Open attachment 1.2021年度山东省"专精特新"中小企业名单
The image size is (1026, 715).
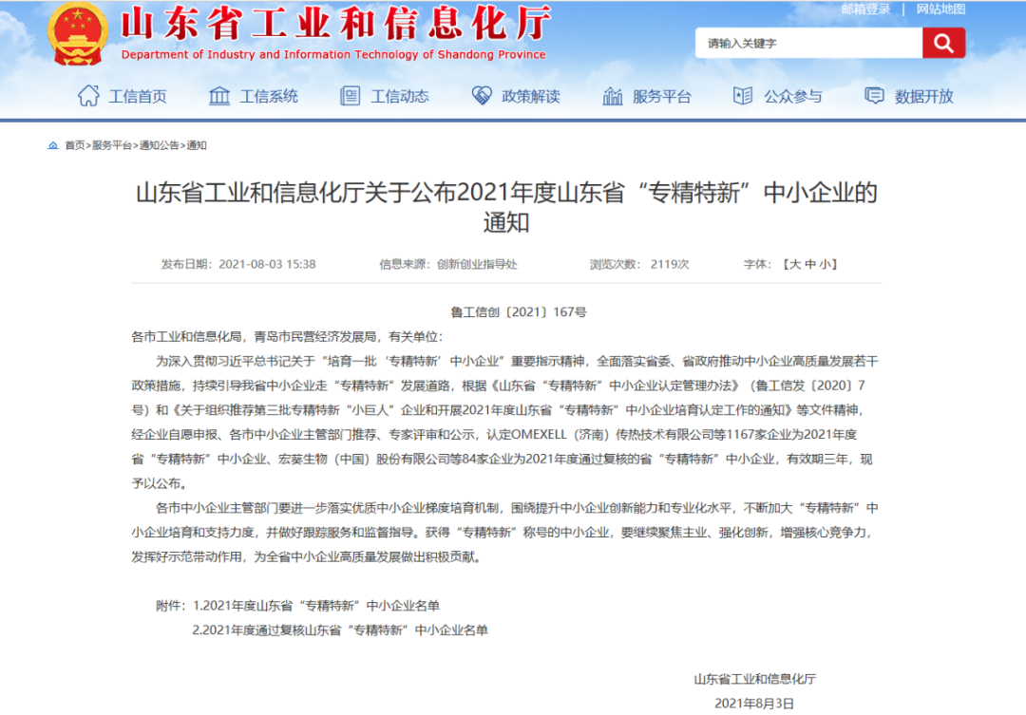316,606
